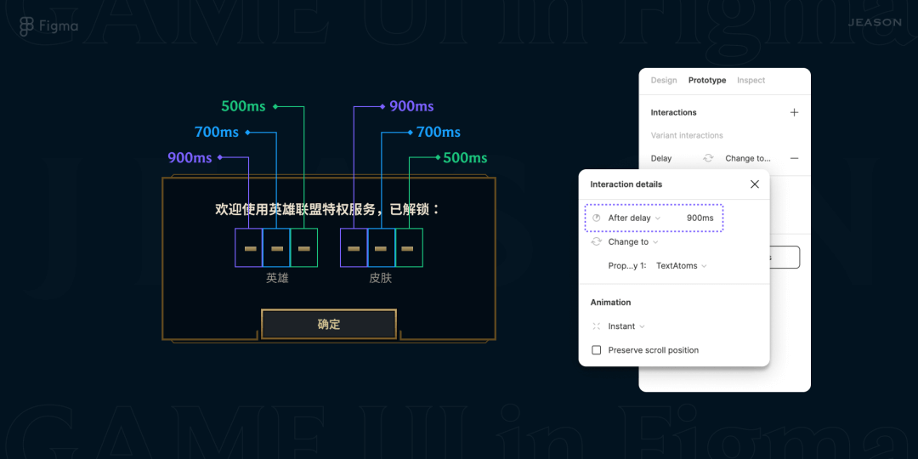918x459 pixels.
Task: Click the Figma logo
Action: [26, 25]
